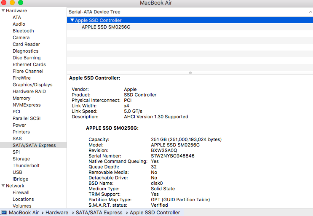Collapse the Hardware section triangle
The image size is (313, 216).
(3, 11)
